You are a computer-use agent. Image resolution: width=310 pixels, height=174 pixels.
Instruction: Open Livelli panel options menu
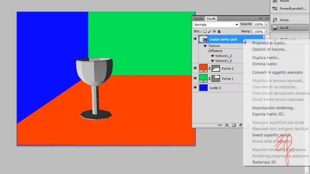(267, 18)
